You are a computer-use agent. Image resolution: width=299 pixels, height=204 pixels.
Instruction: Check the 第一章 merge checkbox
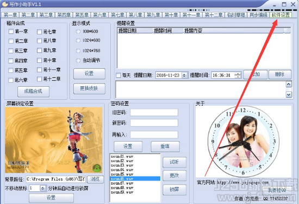tap(11, 31)
